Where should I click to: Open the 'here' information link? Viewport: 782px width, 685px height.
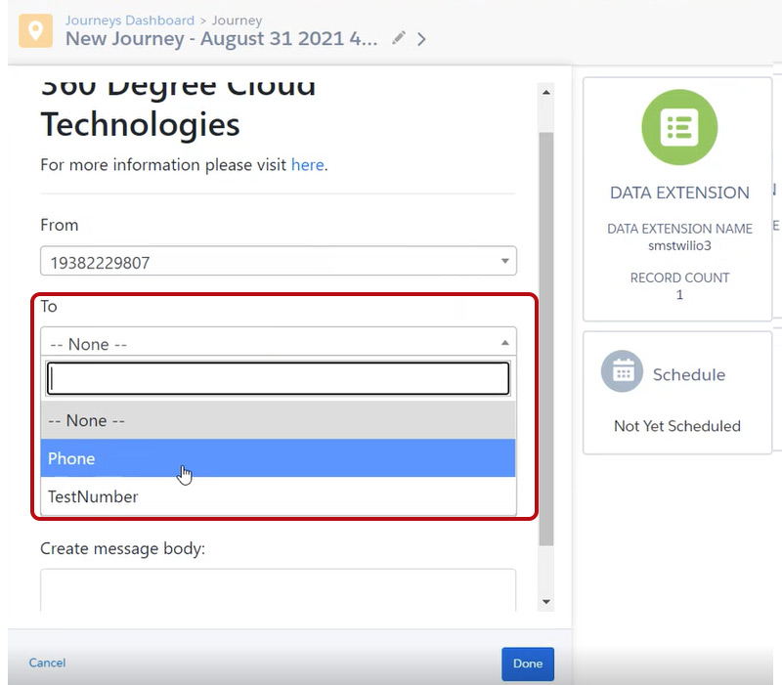(x=307, y=165)
